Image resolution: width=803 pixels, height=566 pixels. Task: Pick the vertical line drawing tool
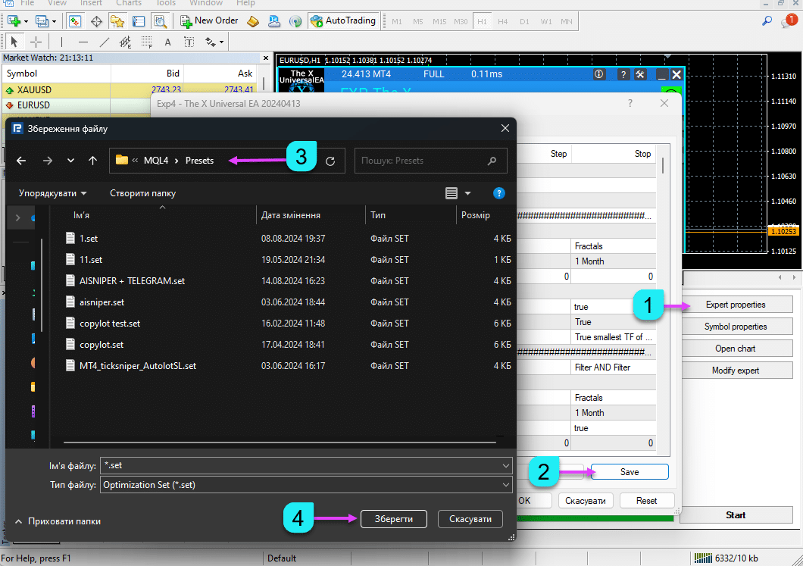pos(62,42)
